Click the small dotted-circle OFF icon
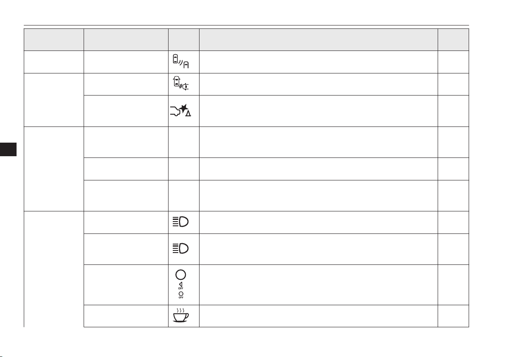Screen dimensions: 506x357 tap(181, 295)
